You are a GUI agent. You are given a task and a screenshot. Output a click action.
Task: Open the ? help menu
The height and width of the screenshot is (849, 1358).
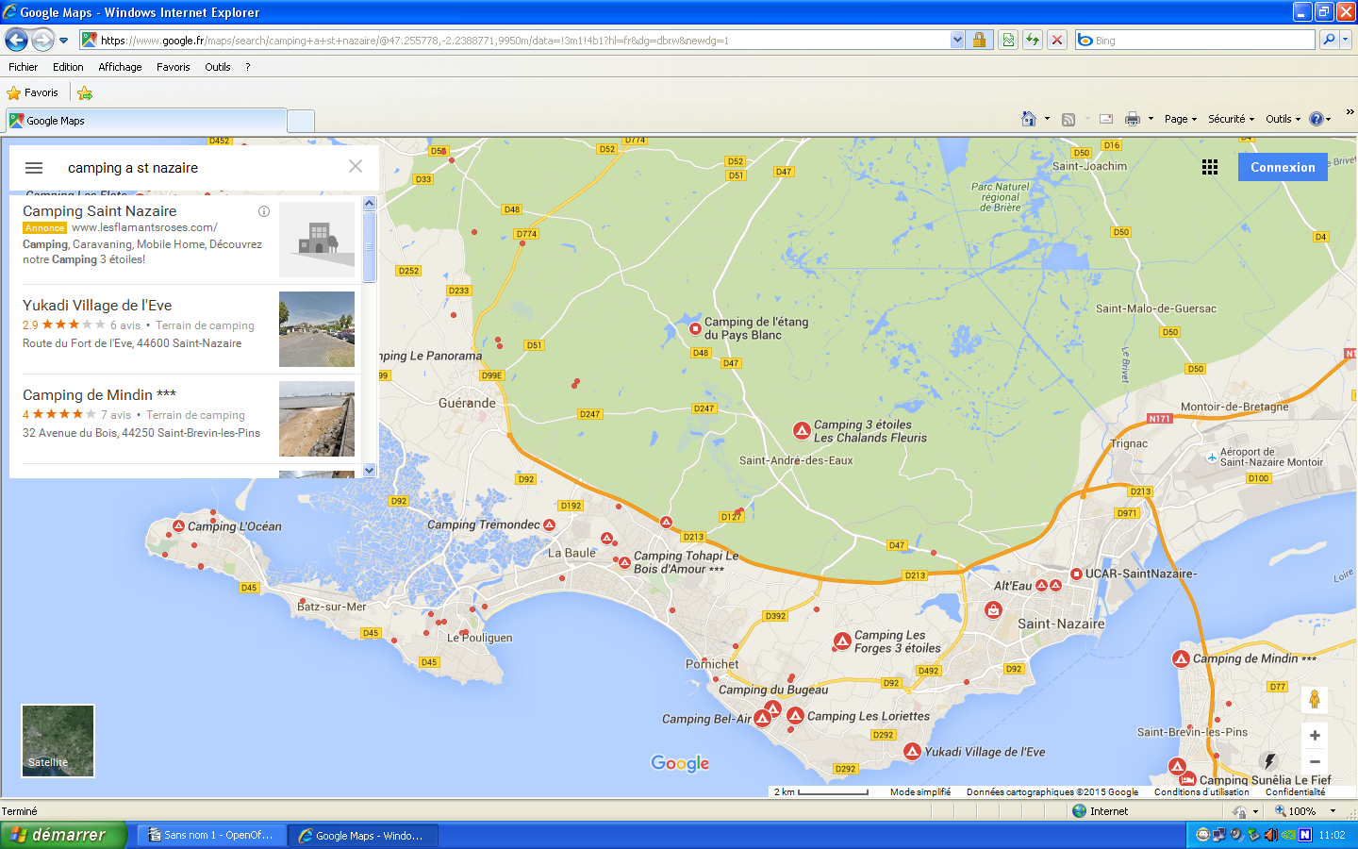tap(248, 67)
